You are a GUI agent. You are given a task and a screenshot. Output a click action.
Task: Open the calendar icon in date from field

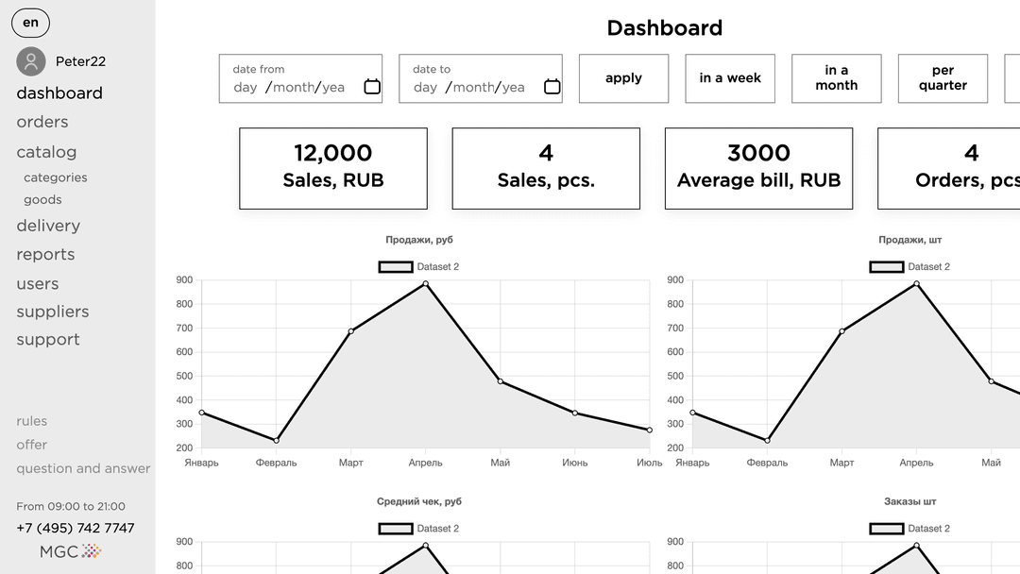coord(372,87)
